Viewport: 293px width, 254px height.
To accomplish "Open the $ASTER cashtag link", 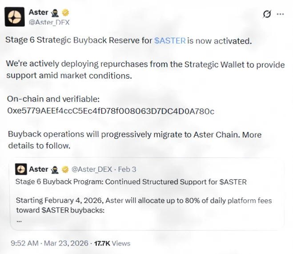I will 170,40.
